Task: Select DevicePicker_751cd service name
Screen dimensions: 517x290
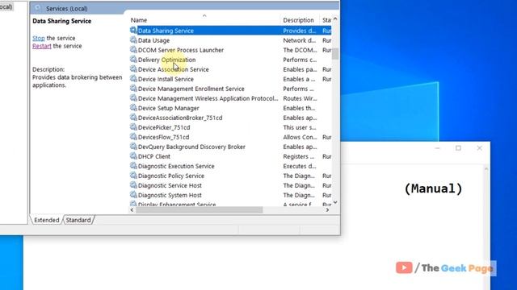Action: pos(164,127)
